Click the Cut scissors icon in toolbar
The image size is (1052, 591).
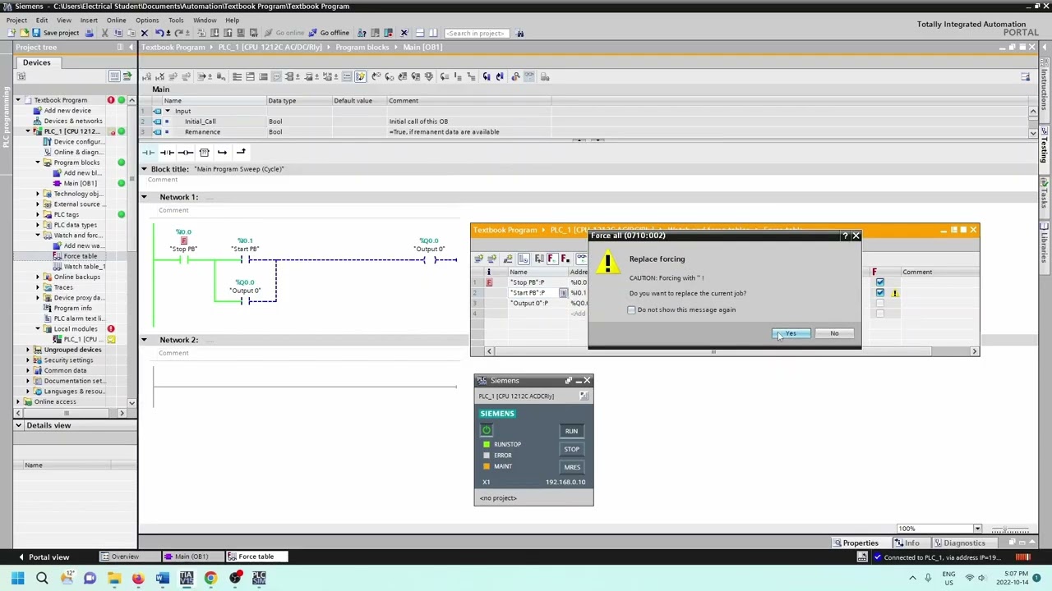[105, 33]
